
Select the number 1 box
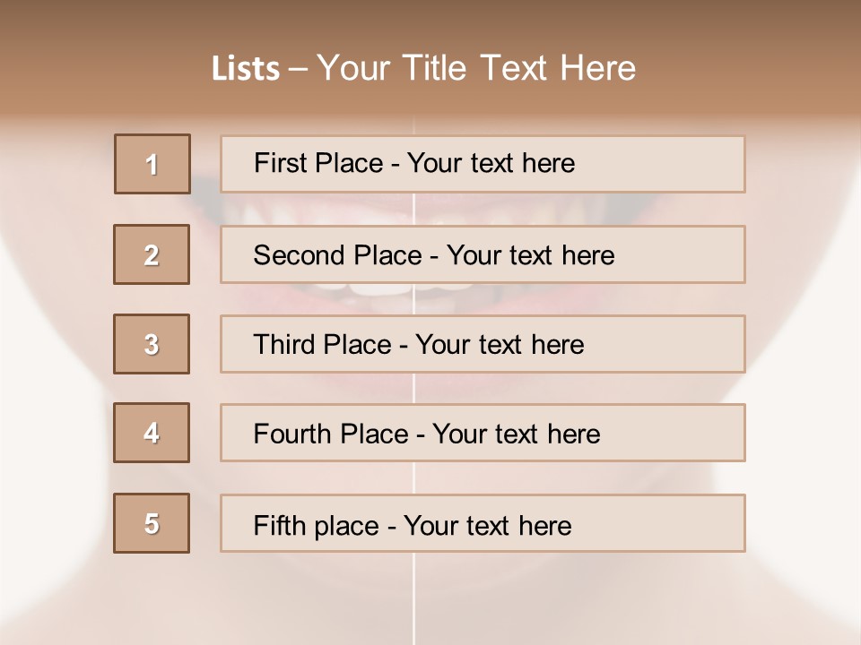click(x=152, y=164)
